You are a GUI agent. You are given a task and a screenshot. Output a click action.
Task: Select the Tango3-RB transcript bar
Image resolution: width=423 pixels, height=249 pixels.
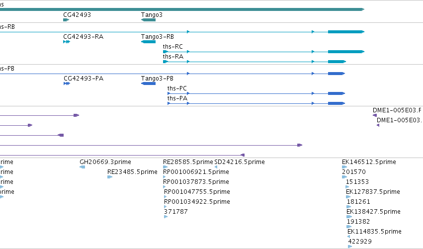tap(148, 42)
